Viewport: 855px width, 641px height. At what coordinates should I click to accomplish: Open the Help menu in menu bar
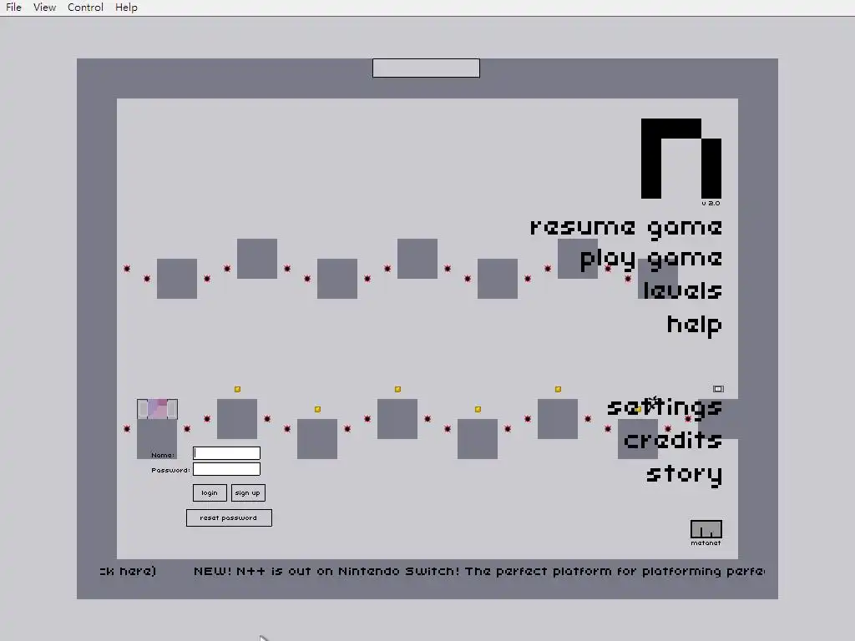pos(126,7)
